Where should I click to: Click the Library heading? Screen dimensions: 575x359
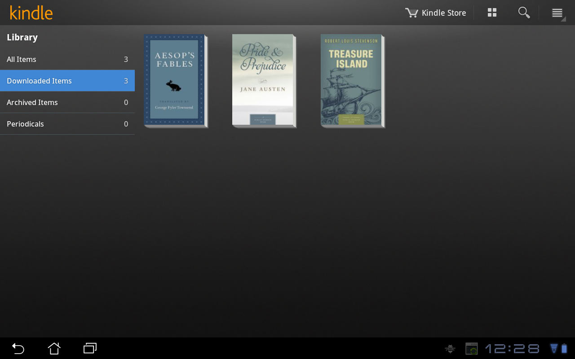pos(22,37)
